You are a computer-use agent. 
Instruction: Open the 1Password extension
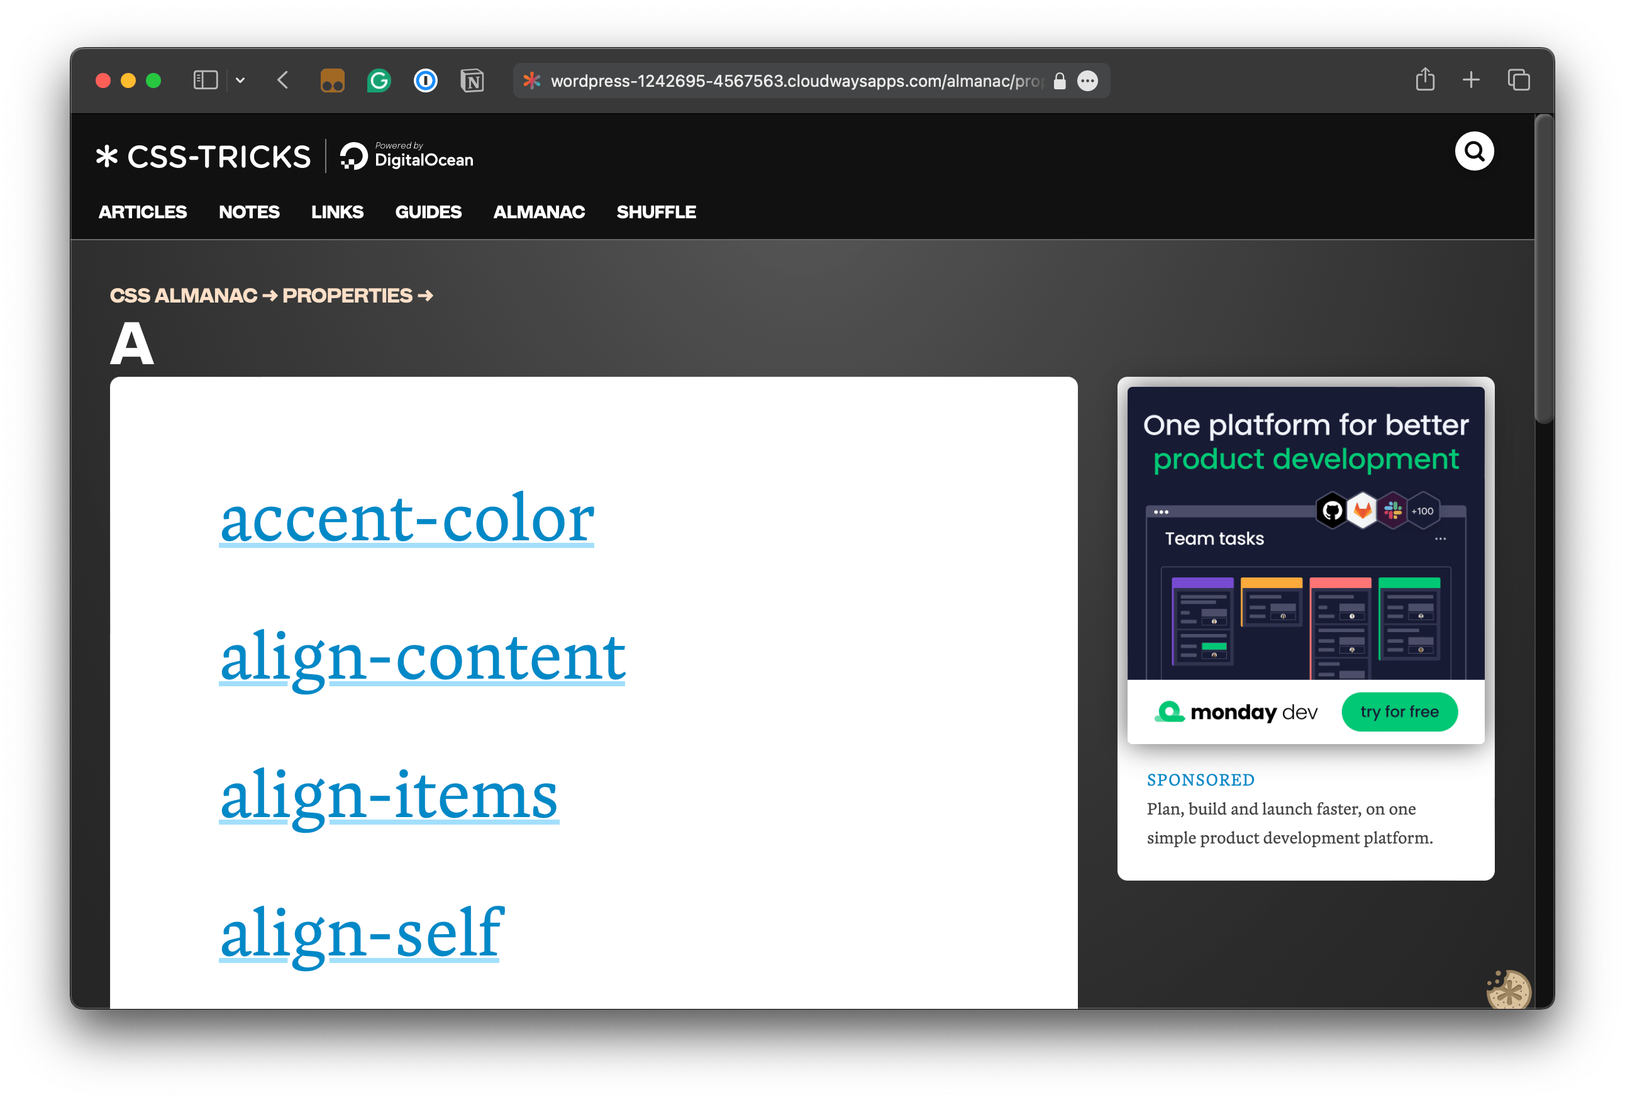coord(425,81)
